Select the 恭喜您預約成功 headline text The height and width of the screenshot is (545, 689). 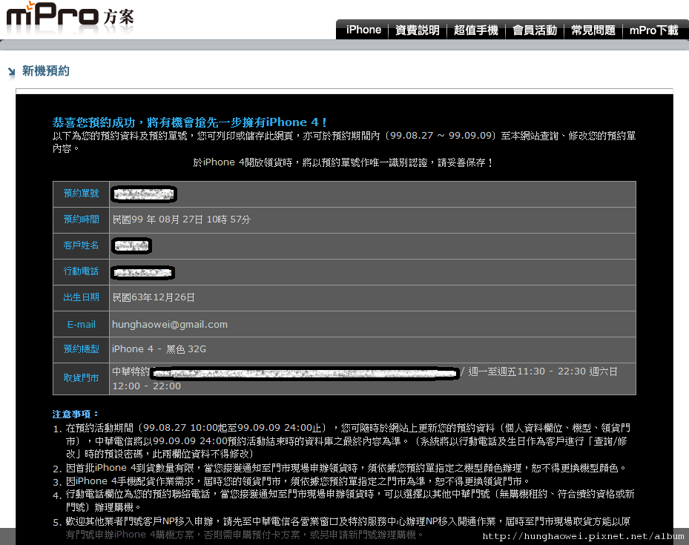(x=189, y=122)
